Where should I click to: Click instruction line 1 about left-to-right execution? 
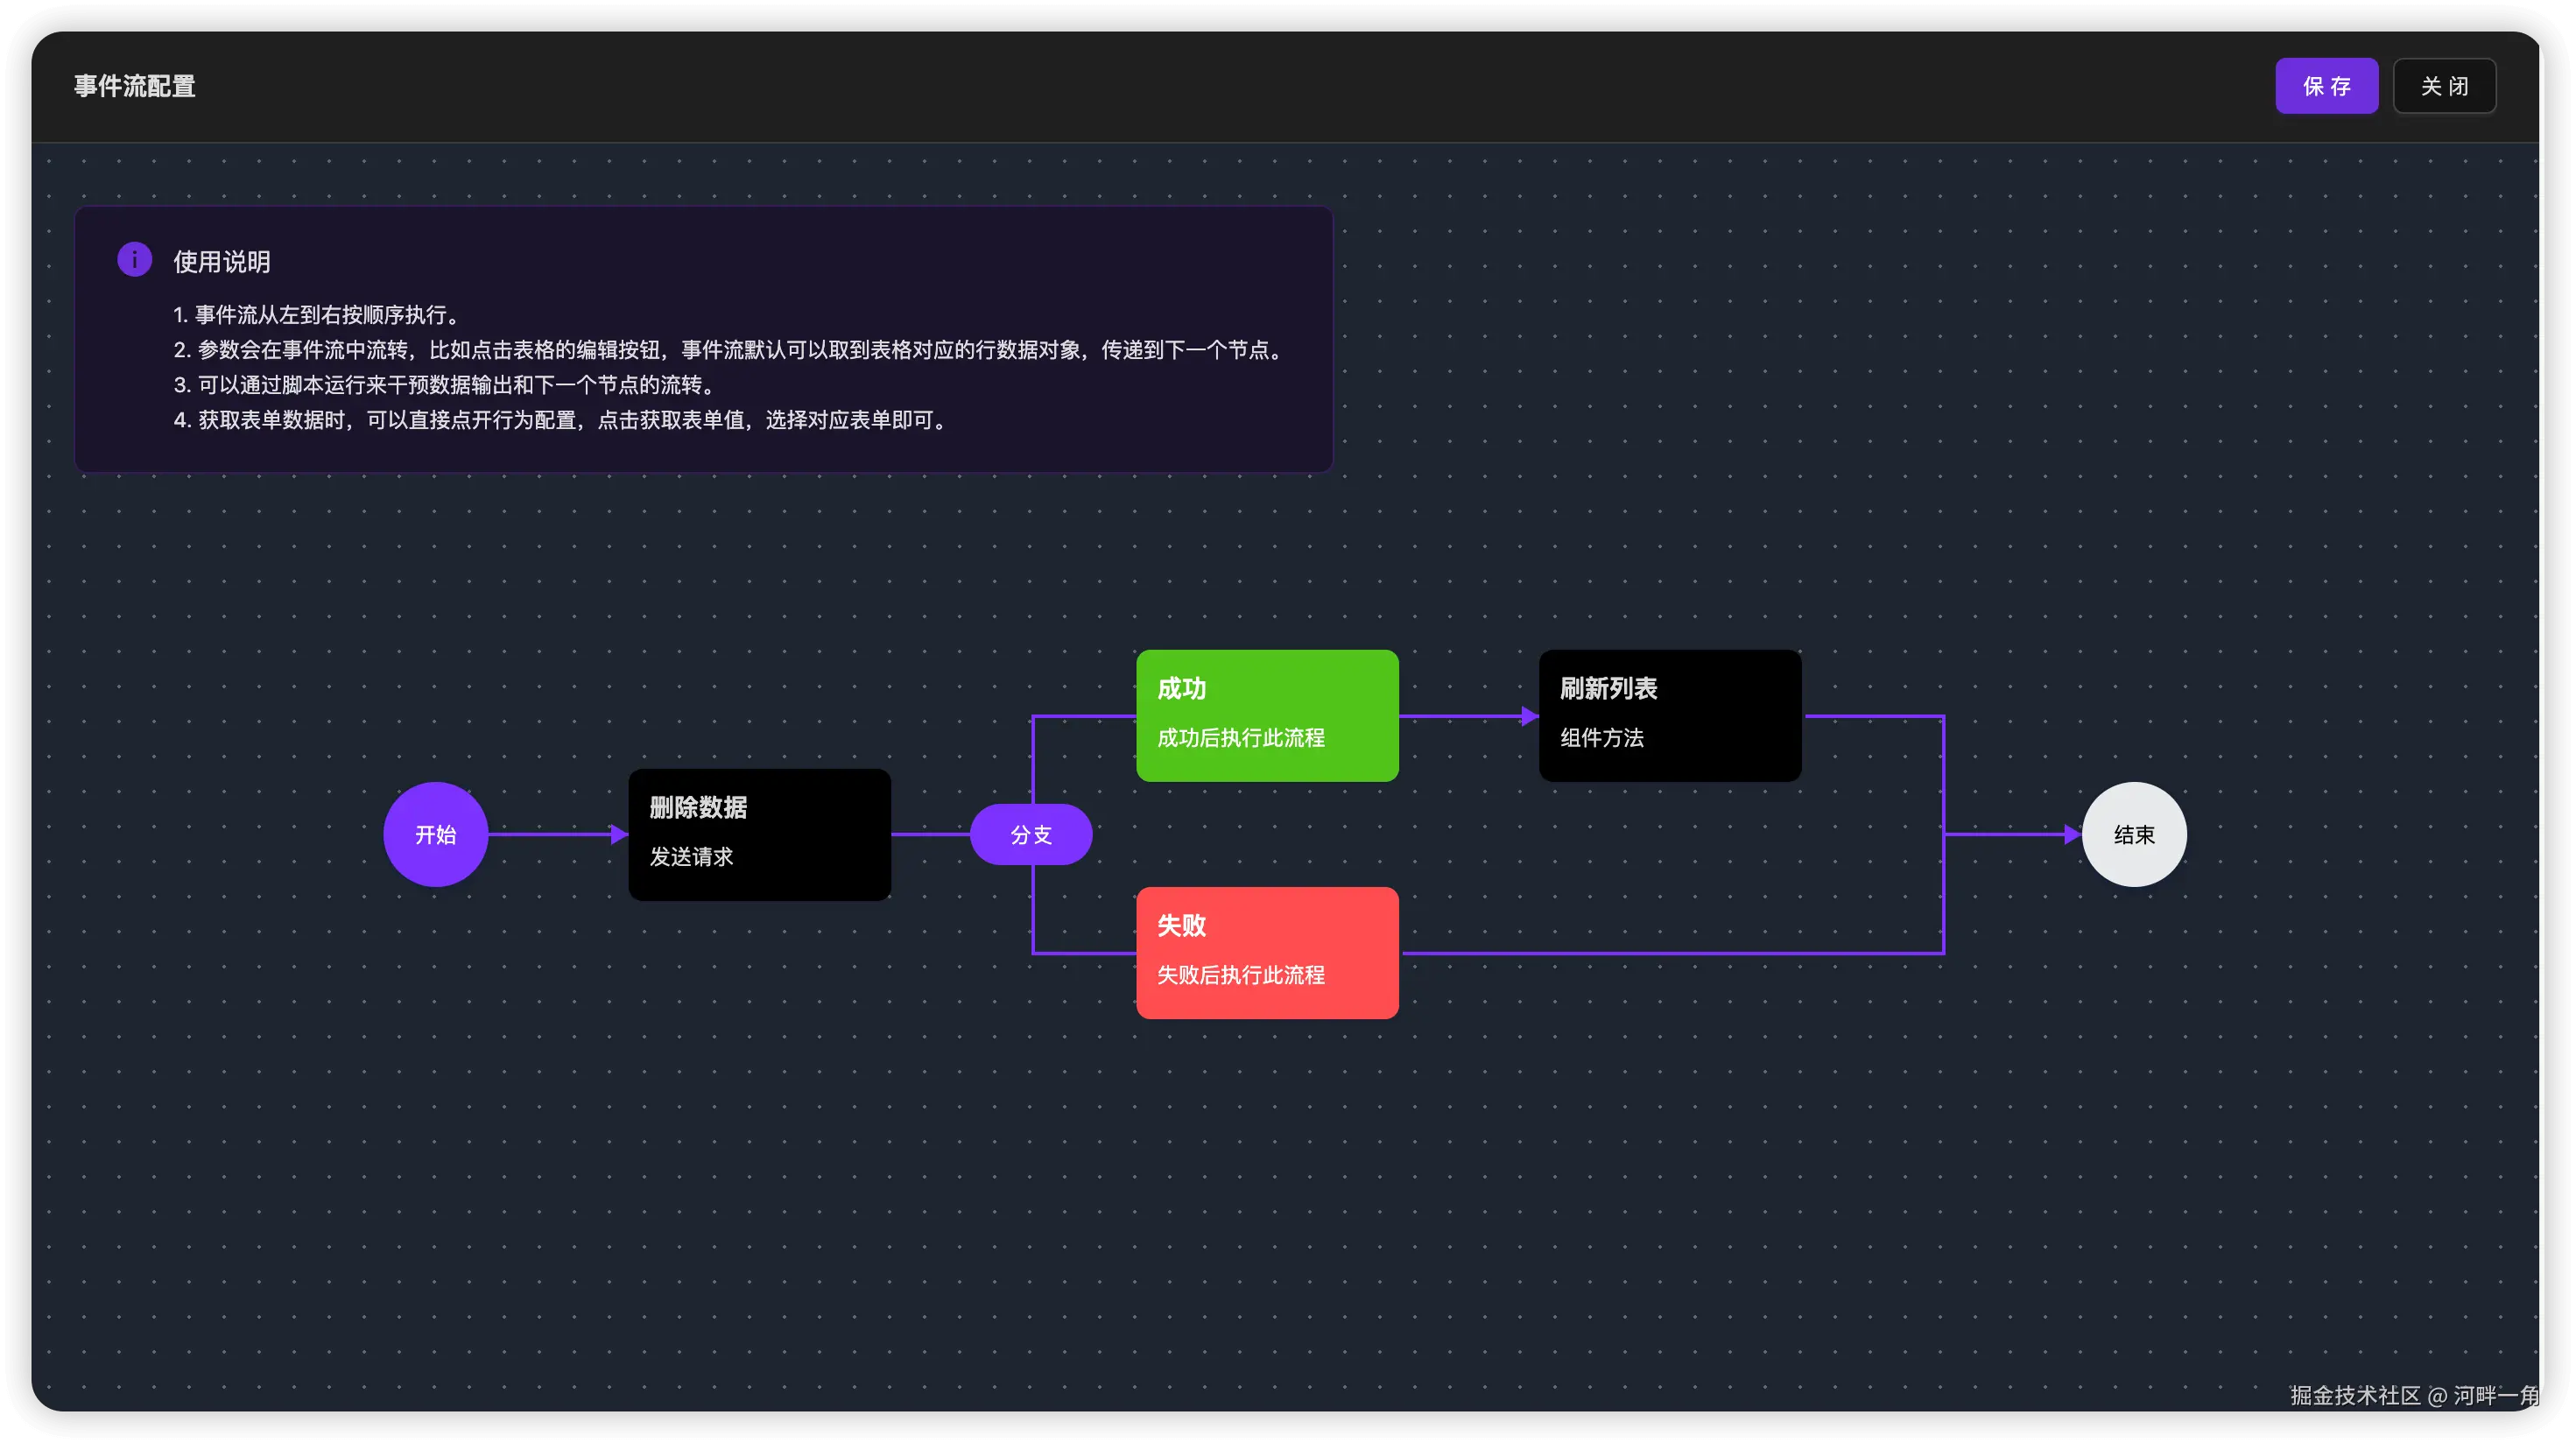[318, 315]
